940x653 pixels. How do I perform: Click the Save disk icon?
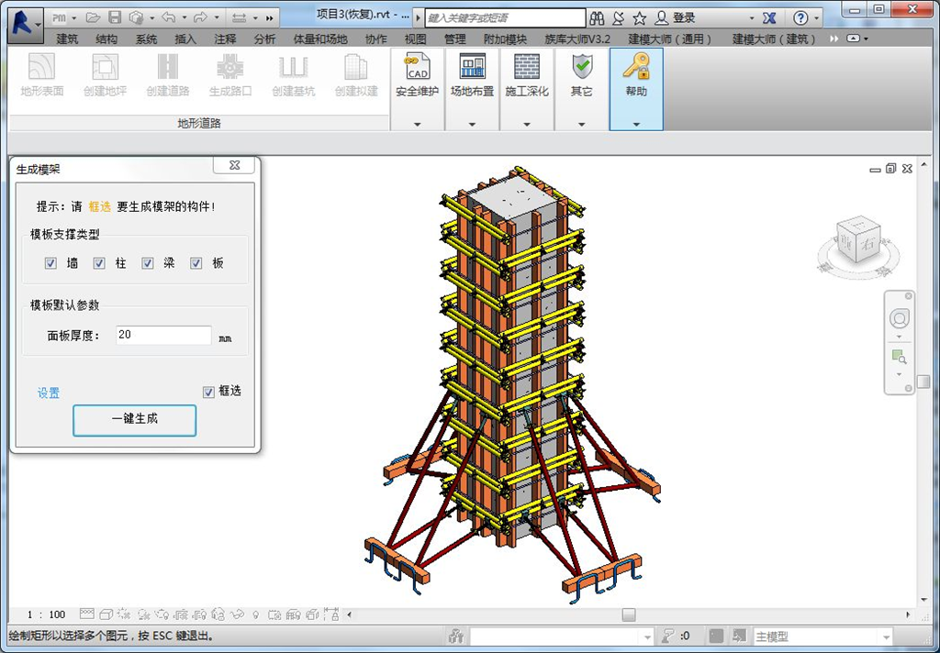coord(115,18)
